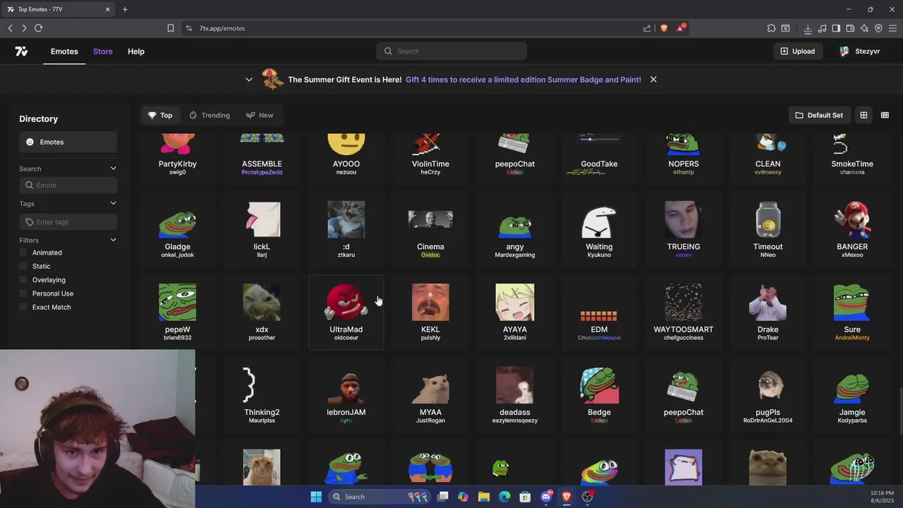Select Emotes in the Directory sidebar
Viewport: 903px width, 508px height.
(x=68, y=142)
